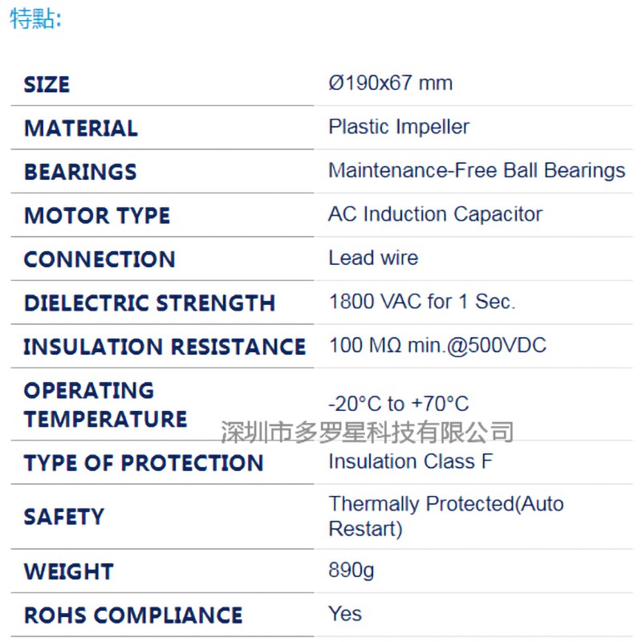Screen dimensions: 642x642
Task: Select the SIZE row label
Action: 47,84
